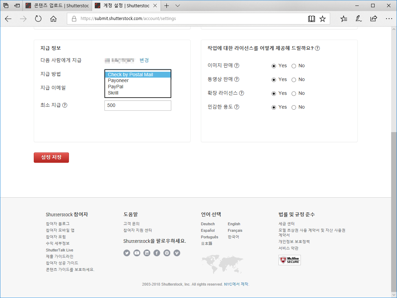Image resolution: width=397 pixels, height=298 pixels.
Task: Switch site language to Deutsch
Action: (208, 224)
